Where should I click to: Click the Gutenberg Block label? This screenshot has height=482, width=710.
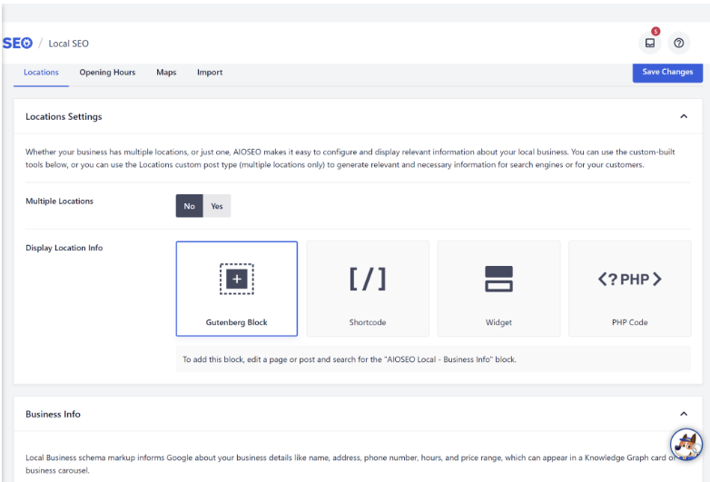pyautogui.click(x=236, y=322)
